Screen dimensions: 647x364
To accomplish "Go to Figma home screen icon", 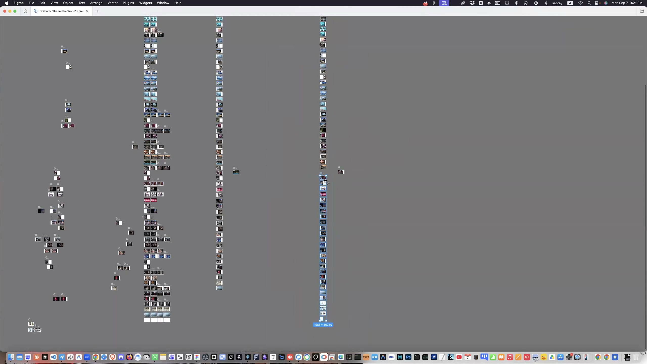I will point(25,11).
